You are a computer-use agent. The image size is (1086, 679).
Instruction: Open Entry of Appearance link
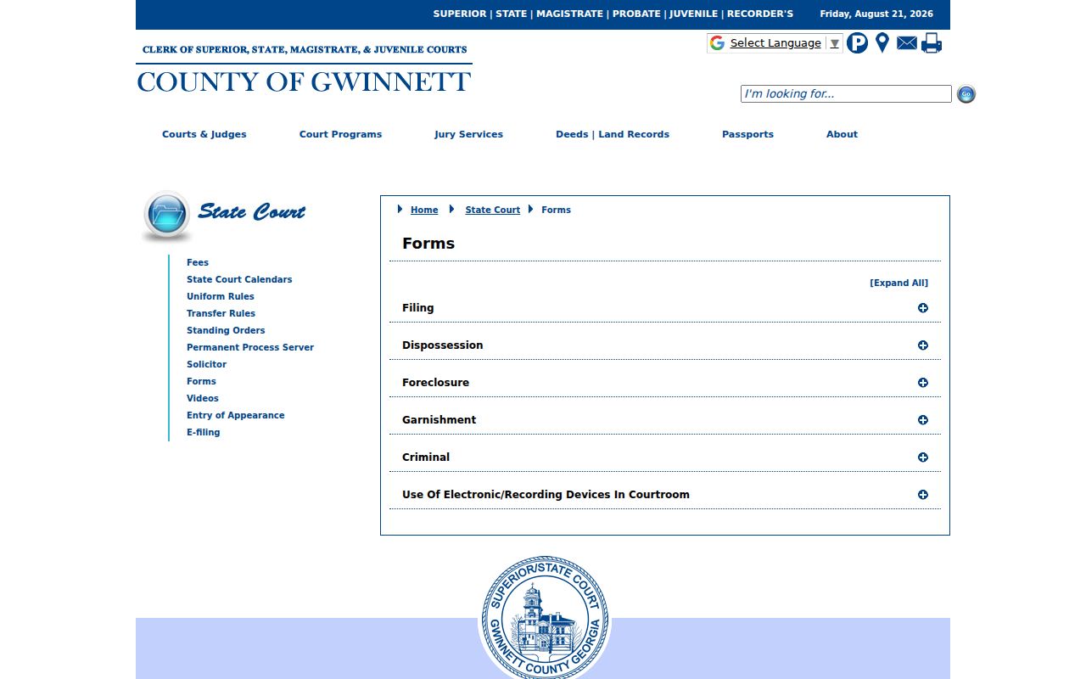tap(236, 415)
